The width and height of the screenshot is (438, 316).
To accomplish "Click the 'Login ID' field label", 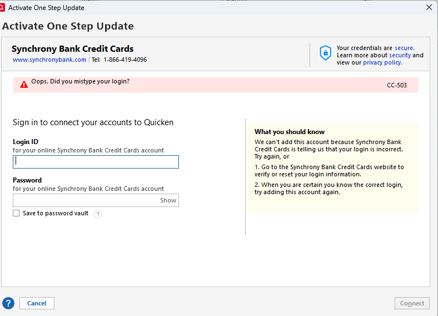I will click(x=26, y=142).
